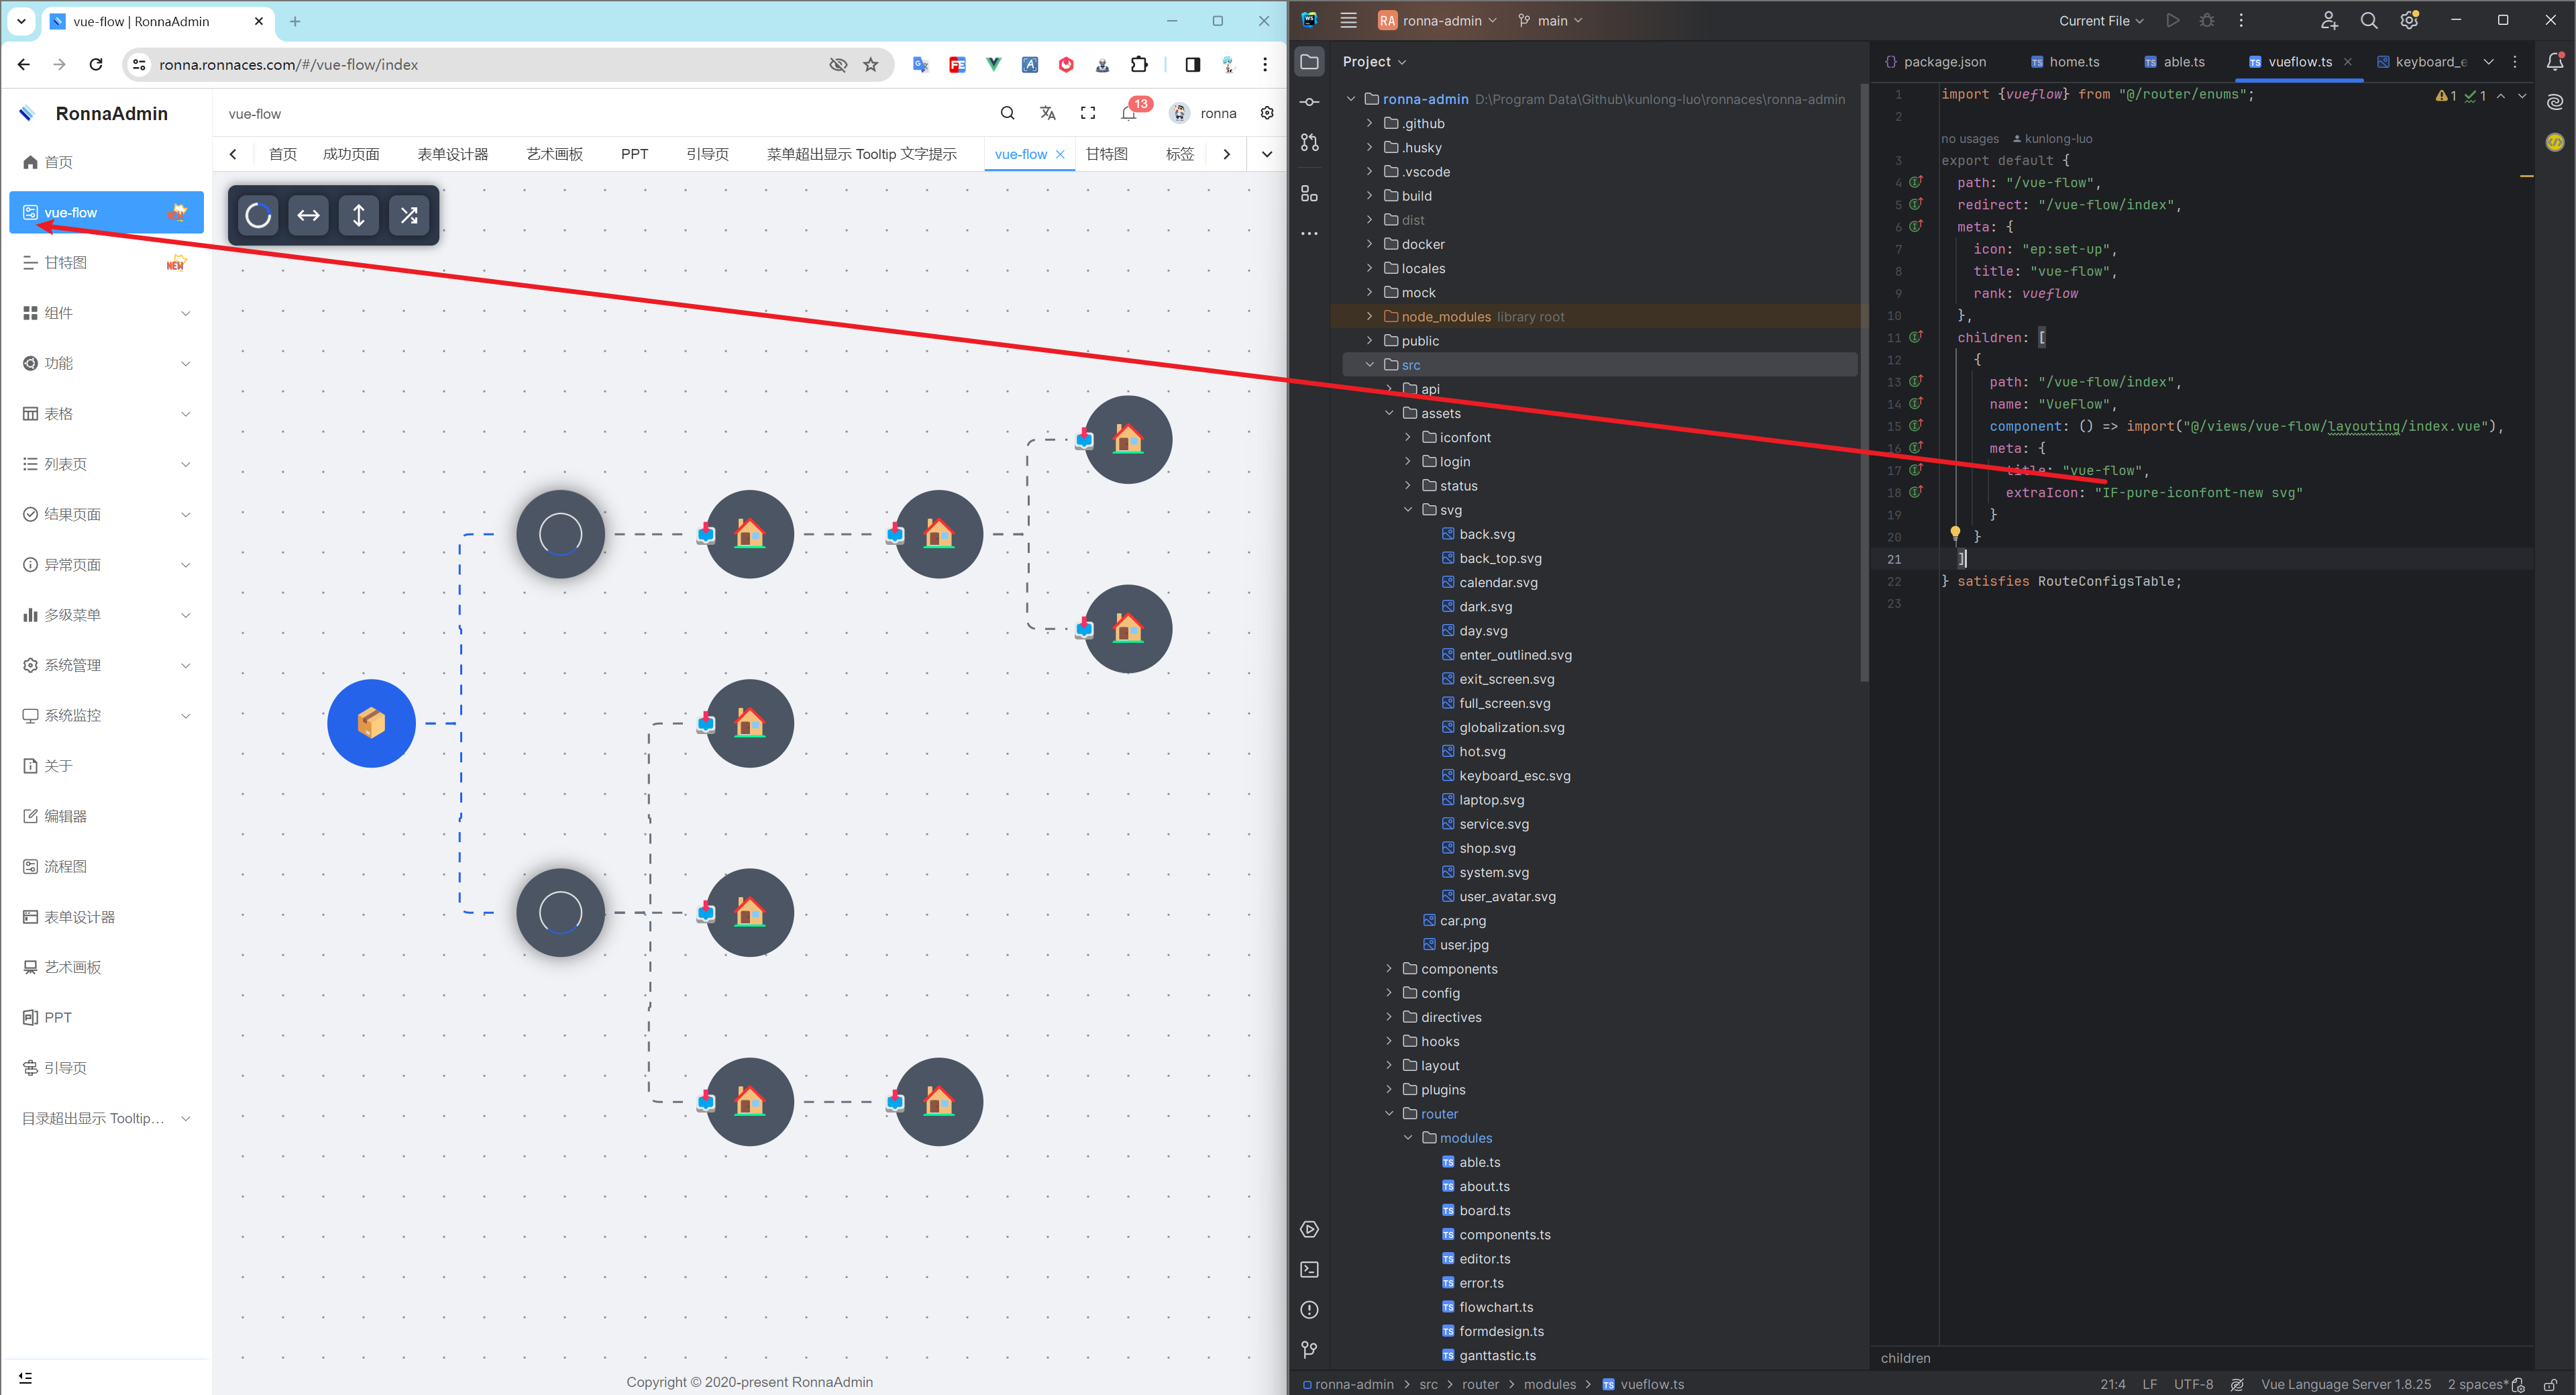Open 关于 in the sidebar menu

pos(106,766)
